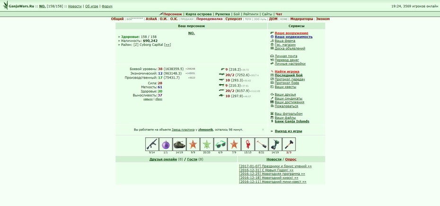Open the Форум link
Viewport: 440px width, 206px height.
click(107, 6)
